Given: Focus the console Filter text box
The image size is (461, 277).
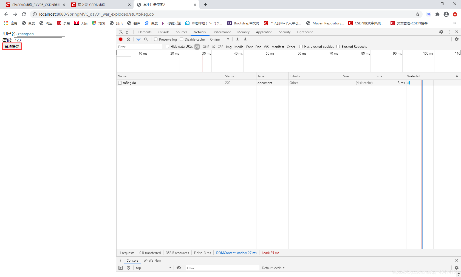Looking at the screenshot, I should point(222,268).
